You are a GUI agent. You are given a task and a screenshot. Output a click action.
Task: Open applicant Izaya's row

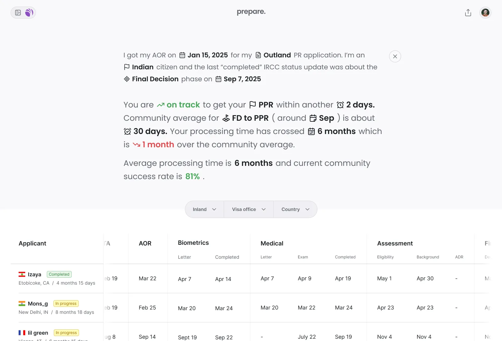tap(35, 275)
